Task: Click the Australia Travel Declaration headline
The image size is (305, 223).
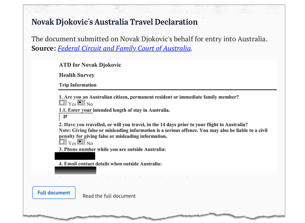Action: [115, 22]
